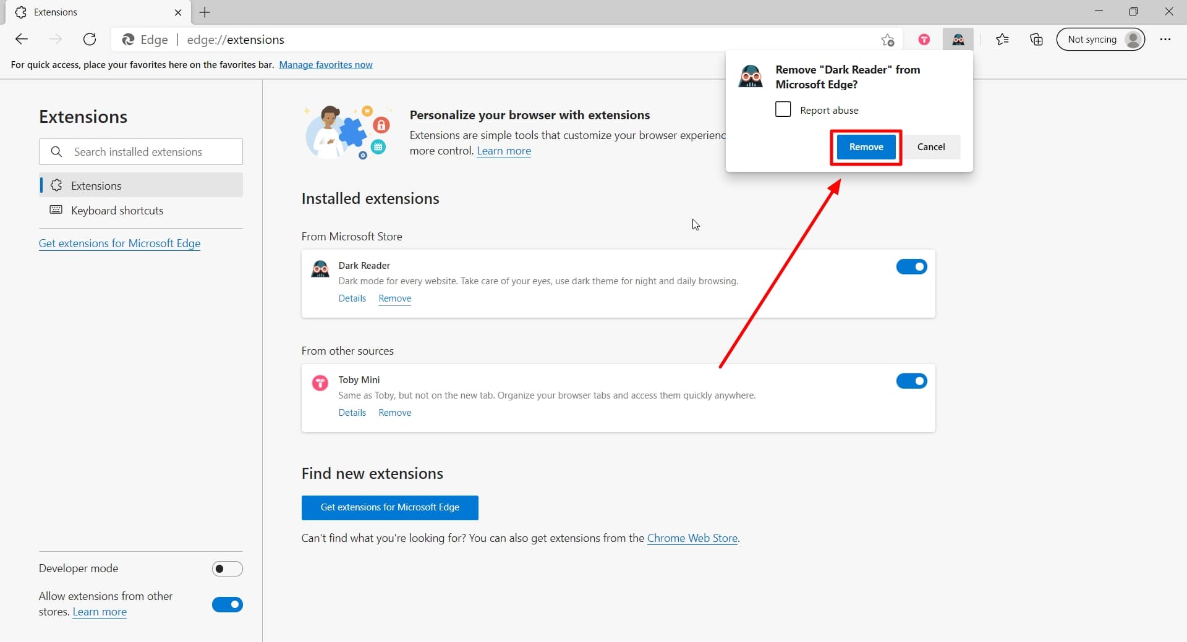Viewport: 1187px width, 642px height.
Task: Open the Favorites list icon
Action: 1002,40
